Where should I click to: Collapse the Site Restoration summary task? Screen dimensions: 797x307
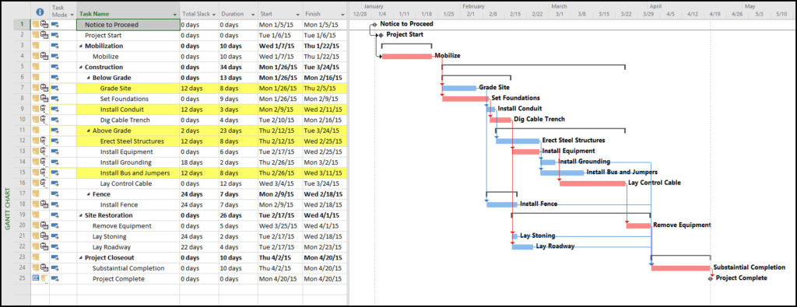coord(81,215)
